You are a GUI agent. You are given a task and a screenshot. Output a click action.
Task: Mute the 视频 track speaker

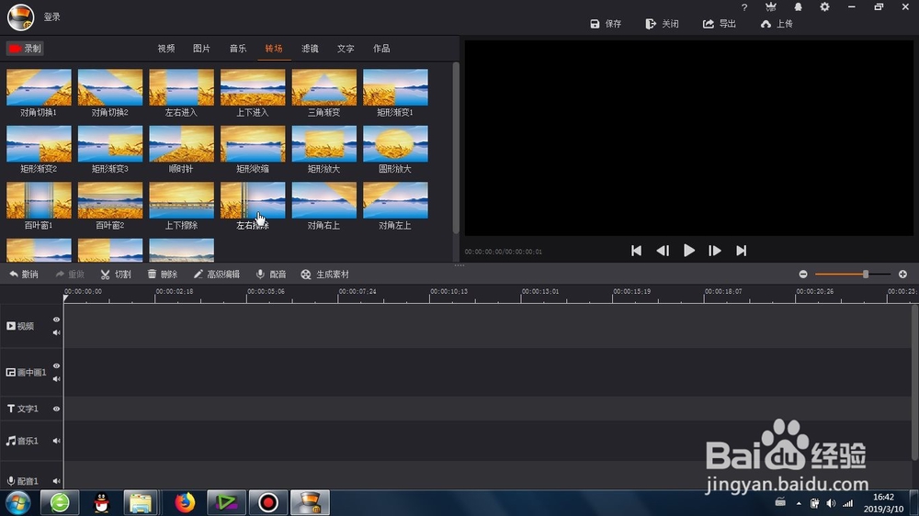pos(56,332)
